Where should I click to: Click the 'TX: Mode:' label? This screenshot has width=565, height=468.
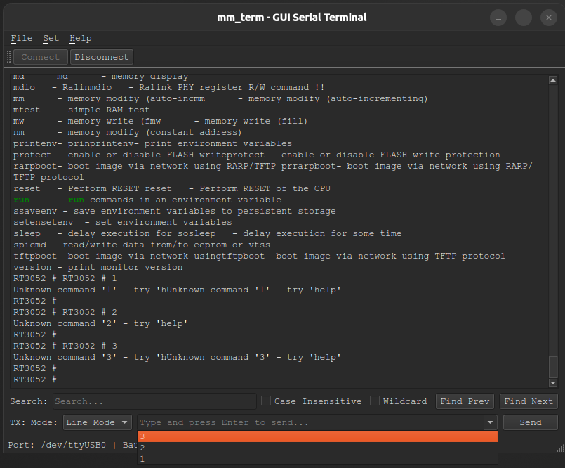[34, 422]
